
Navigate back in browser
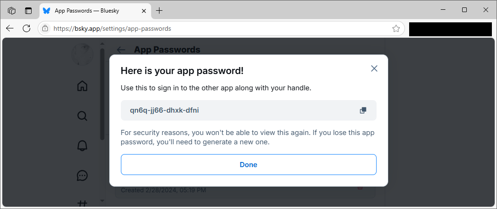coord(10,28)
